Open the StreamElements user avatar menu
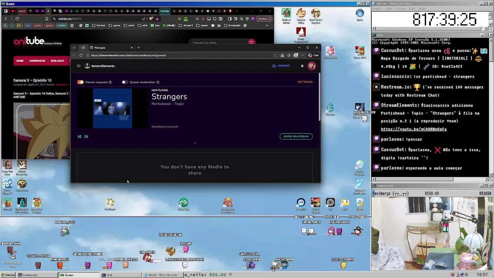 click(x=311, y=66)
